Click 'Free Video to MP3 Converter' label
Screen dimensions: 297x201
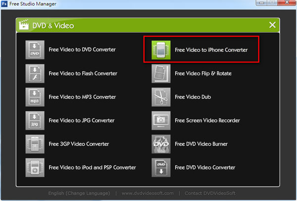pos(82,97)
